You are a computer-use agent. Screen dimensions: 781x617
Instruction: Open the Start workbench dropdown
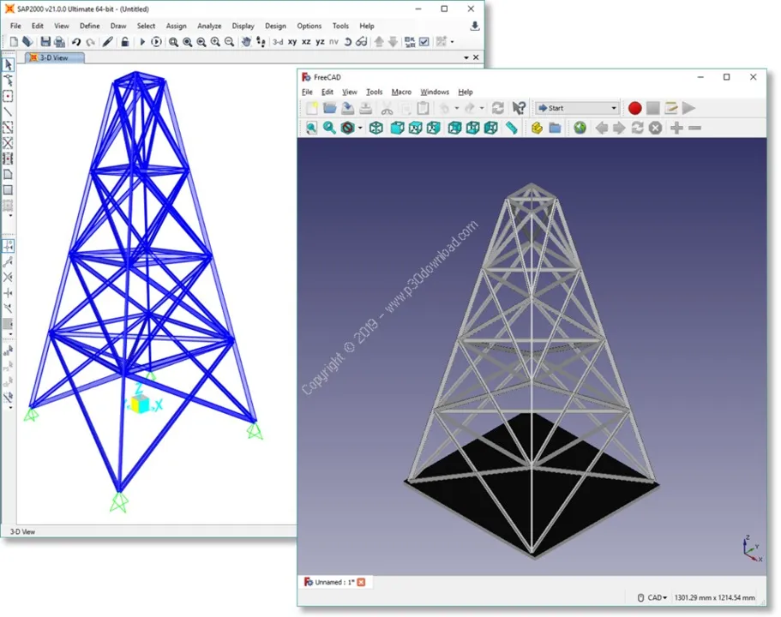pos(577,108)
